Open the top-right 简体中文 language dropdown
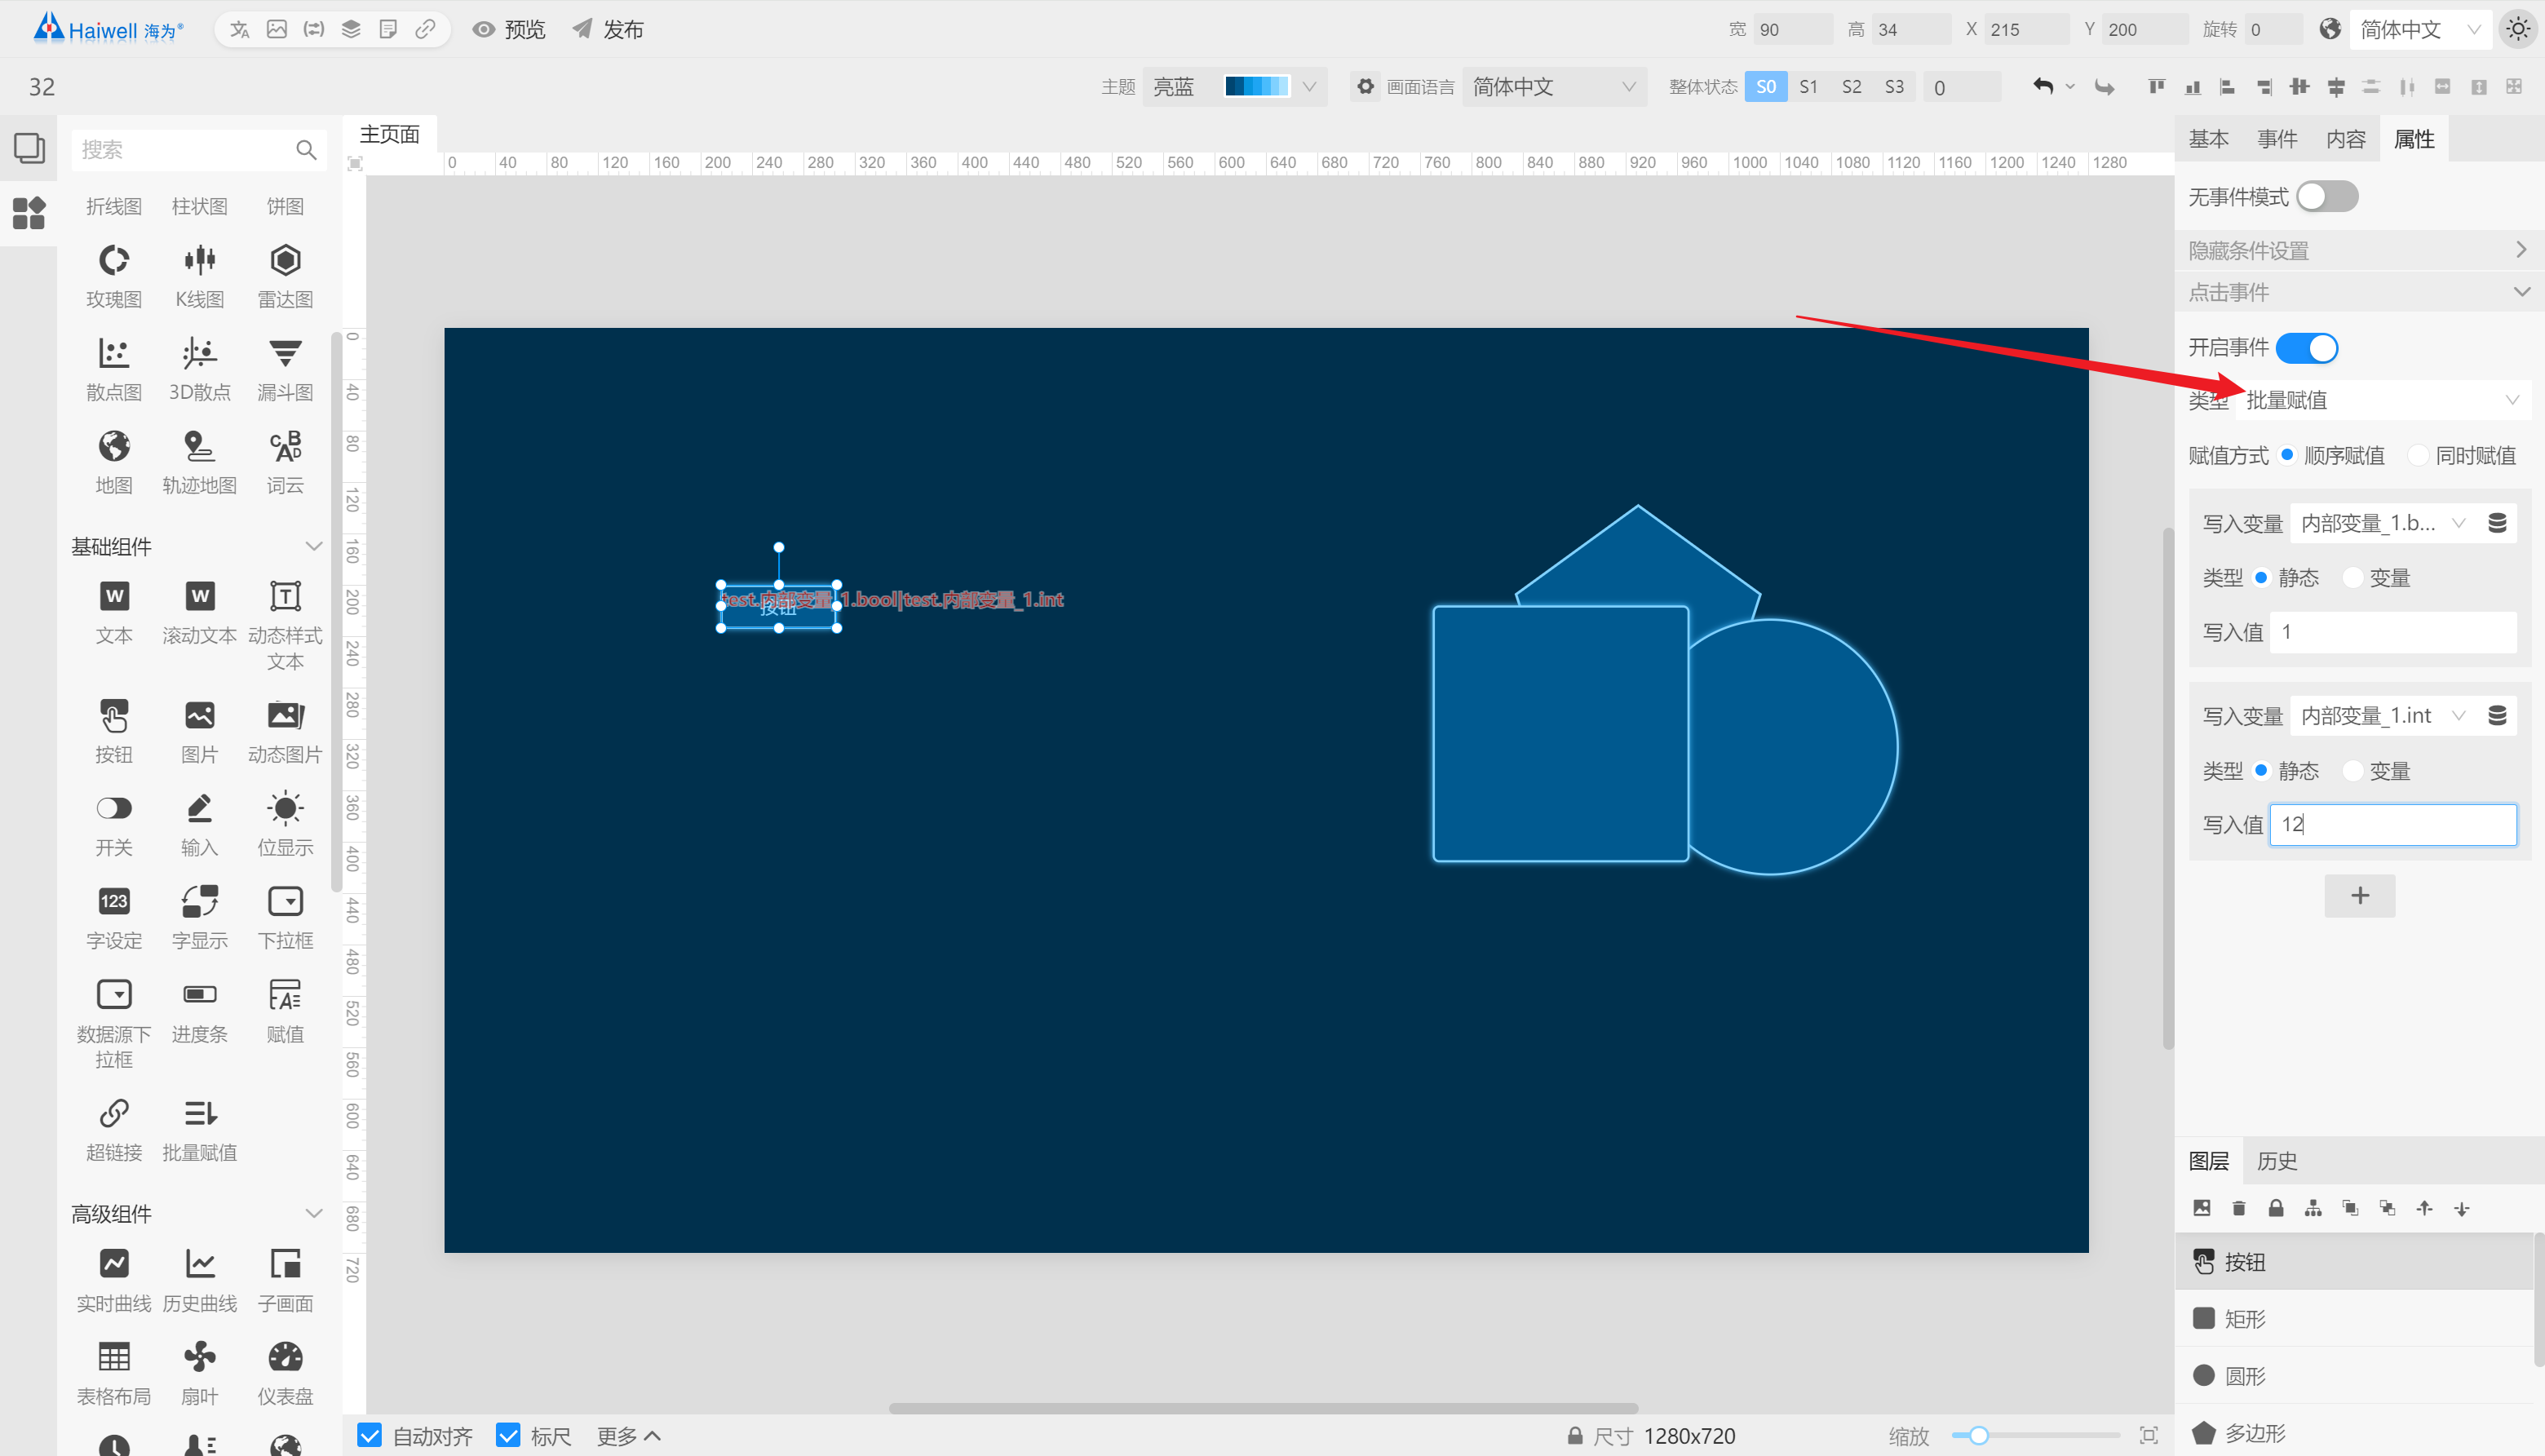This screenshot has height=1456, width=2545. tap(2420, 30)
